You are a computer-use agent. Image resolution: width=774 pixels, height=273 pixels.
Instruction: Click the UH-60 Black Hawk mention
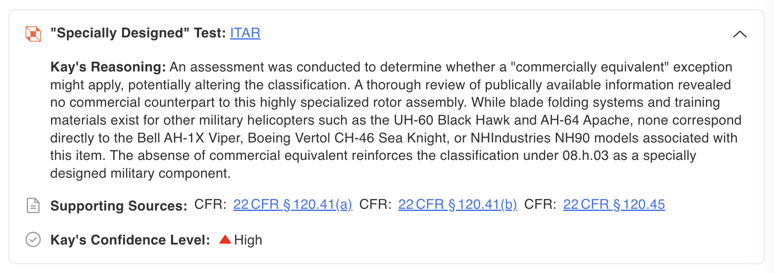(x=452, y=120)
